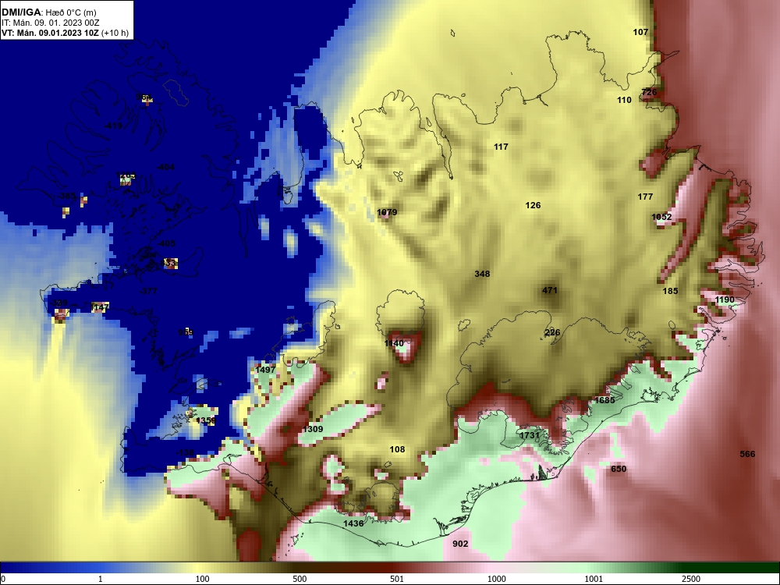
Task: Click the legend label 501
Action: (x=396, y=579)
